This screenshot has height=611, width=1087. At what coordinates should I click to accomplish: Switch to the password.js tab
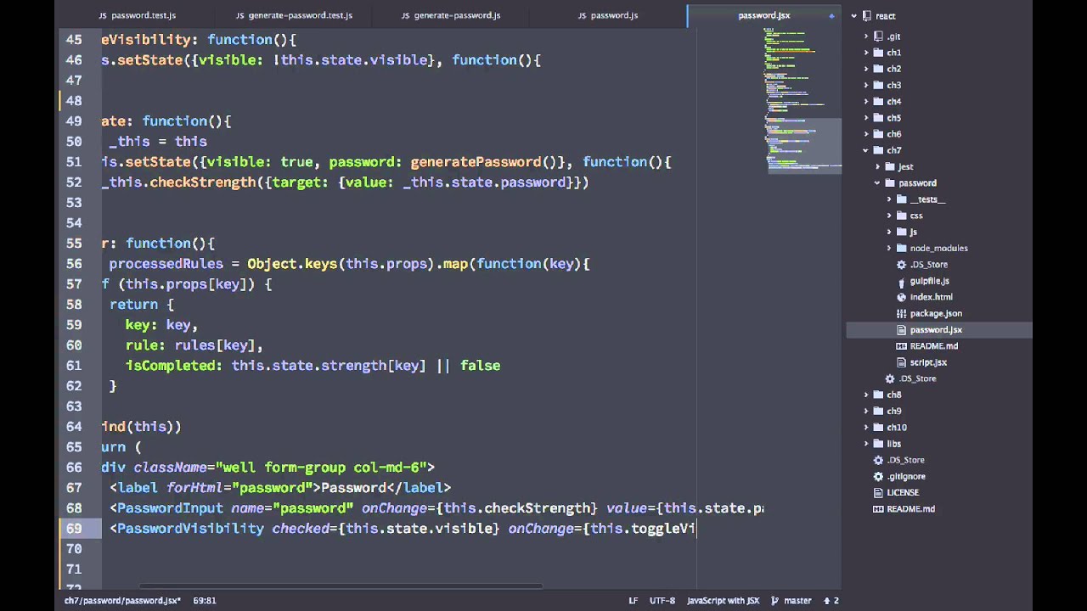click(607, 15)
